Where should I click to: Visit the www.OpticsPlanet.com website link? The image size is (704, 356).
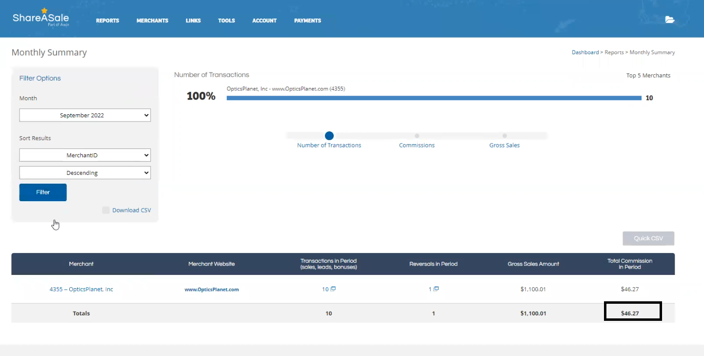pos(212,289)
